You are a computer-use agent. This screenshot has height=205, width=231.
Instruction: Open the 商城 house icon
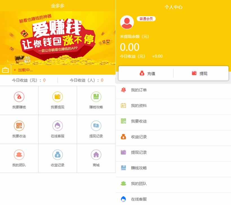(x=96, y=155)
